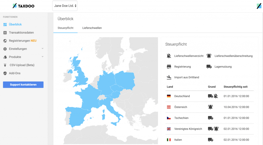
Task: Open the Jane Doe Ltd. company selector
Action: pyautogui.click(x=65, y=6)
